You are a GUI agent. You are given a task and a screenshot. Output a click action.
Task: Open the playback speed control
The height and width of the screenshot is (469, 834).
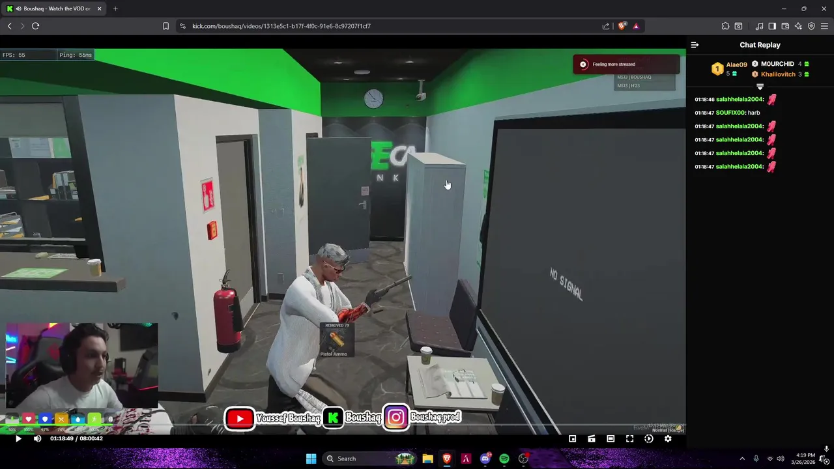[648, 438]
